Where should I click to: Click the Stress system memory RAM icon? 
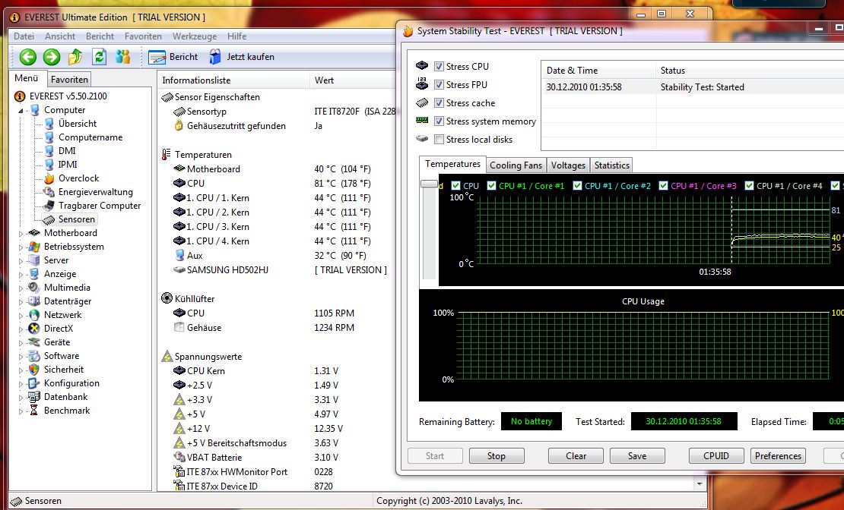pos(422,121)
